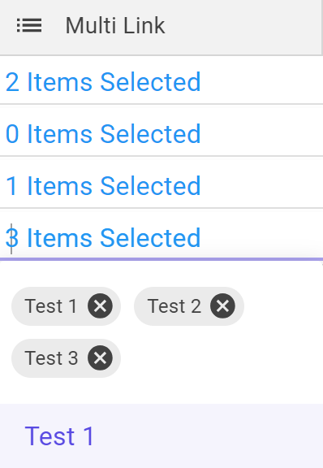Click blank space right of 0 Items Selected
Image resolution: width=323 pixels, height=468 pixels.
(262, 134)
